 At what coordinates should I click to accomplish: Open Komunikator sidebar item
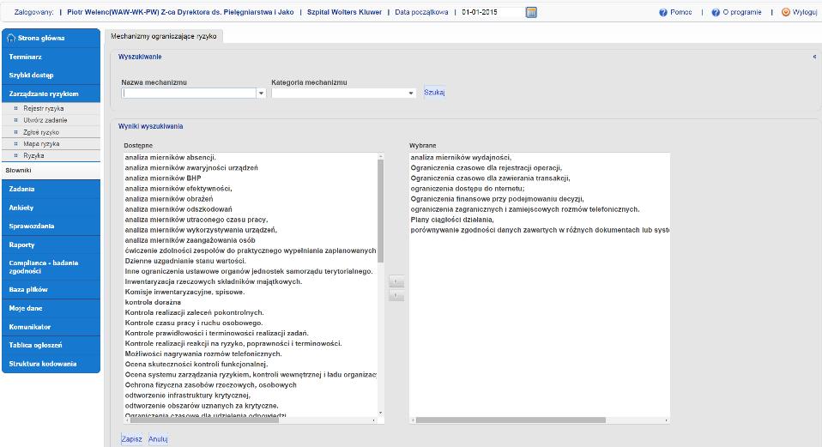[51, 327]
